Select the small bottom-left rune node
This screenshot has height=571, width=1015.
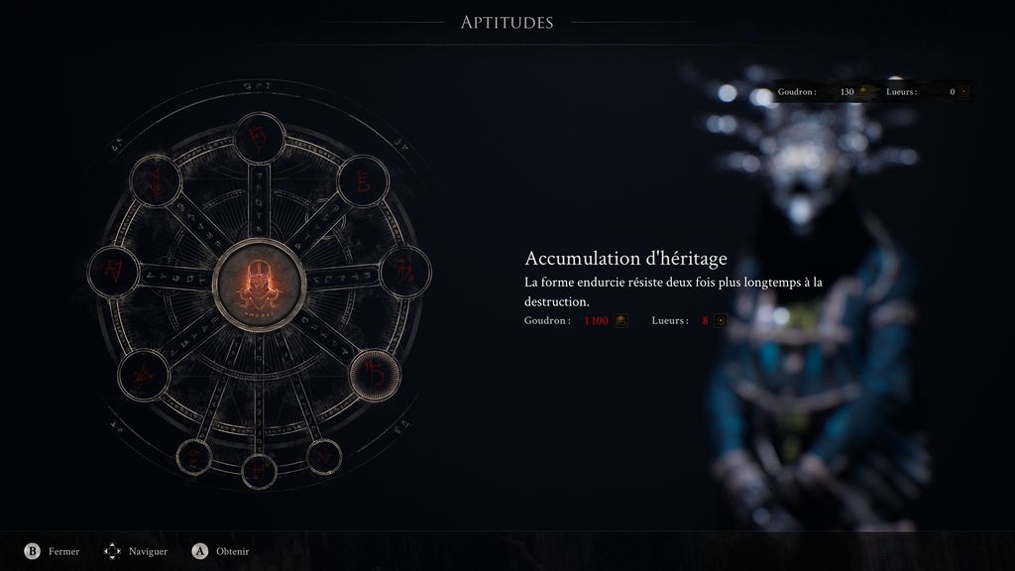(194, 456)
